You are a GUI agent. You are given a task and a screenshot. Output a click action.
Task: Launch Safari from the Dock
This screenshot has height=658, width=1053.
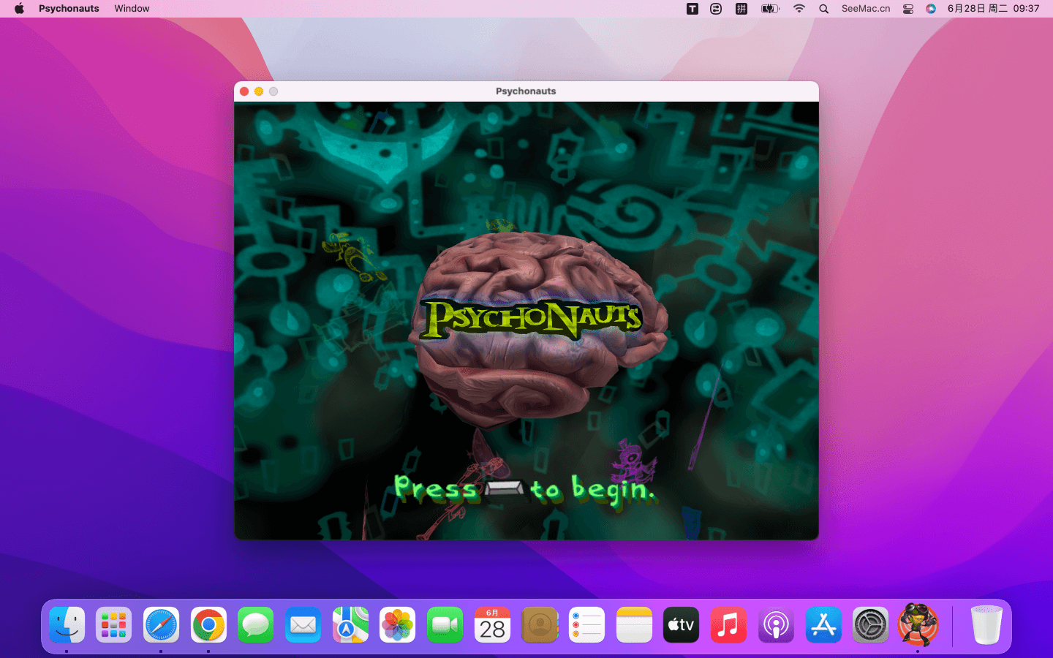(161, 625)
